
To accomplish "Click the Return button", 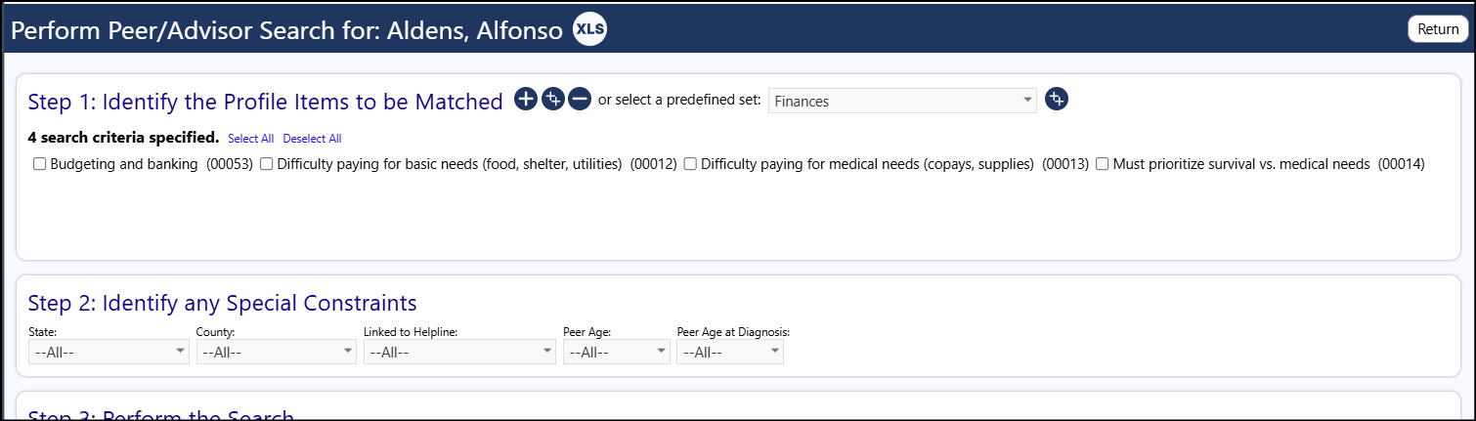I will click(1438, 29).
